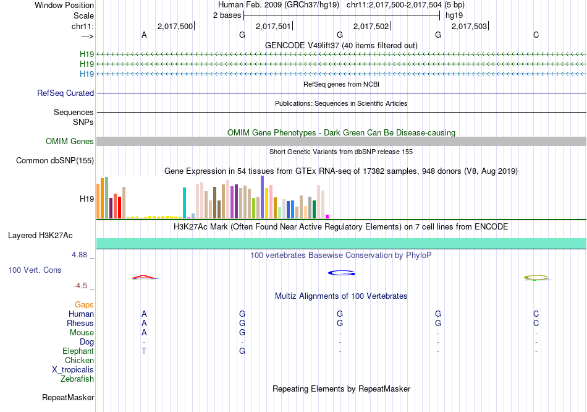Click the blue H19 GENCODE transcript label
587x412 pixels.
87,74
